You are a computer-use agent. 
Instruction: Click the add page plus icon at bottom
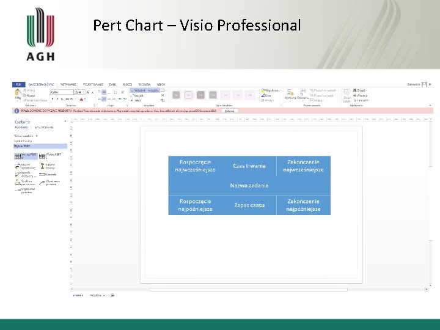[112, 295]
